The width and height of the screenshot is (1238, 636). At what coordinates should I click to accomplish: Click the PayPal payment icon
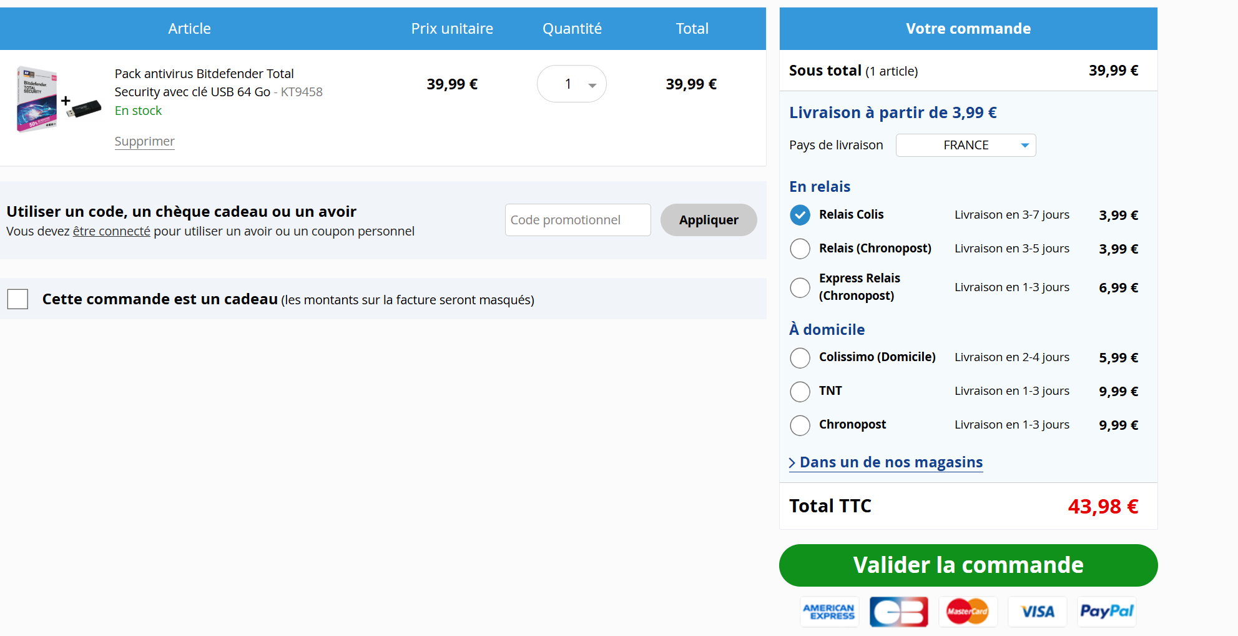[1106, 612]
